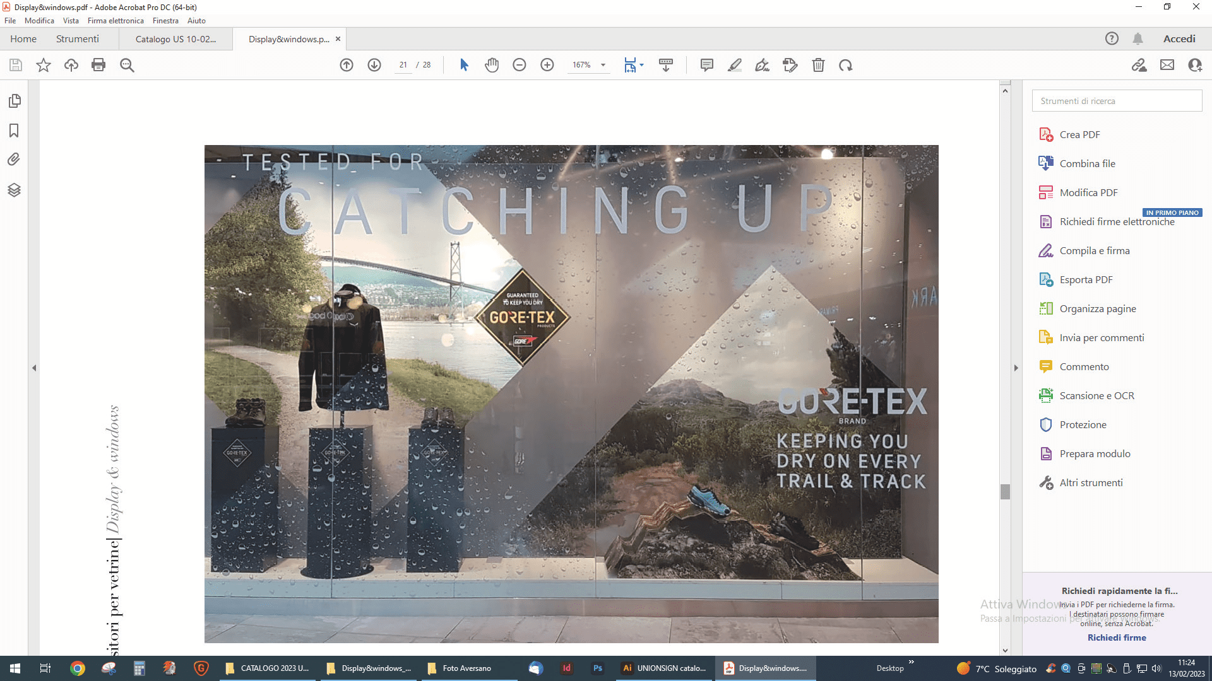1212x681 pixels.
Task: Open the File menu
Action: coord(10,21)
